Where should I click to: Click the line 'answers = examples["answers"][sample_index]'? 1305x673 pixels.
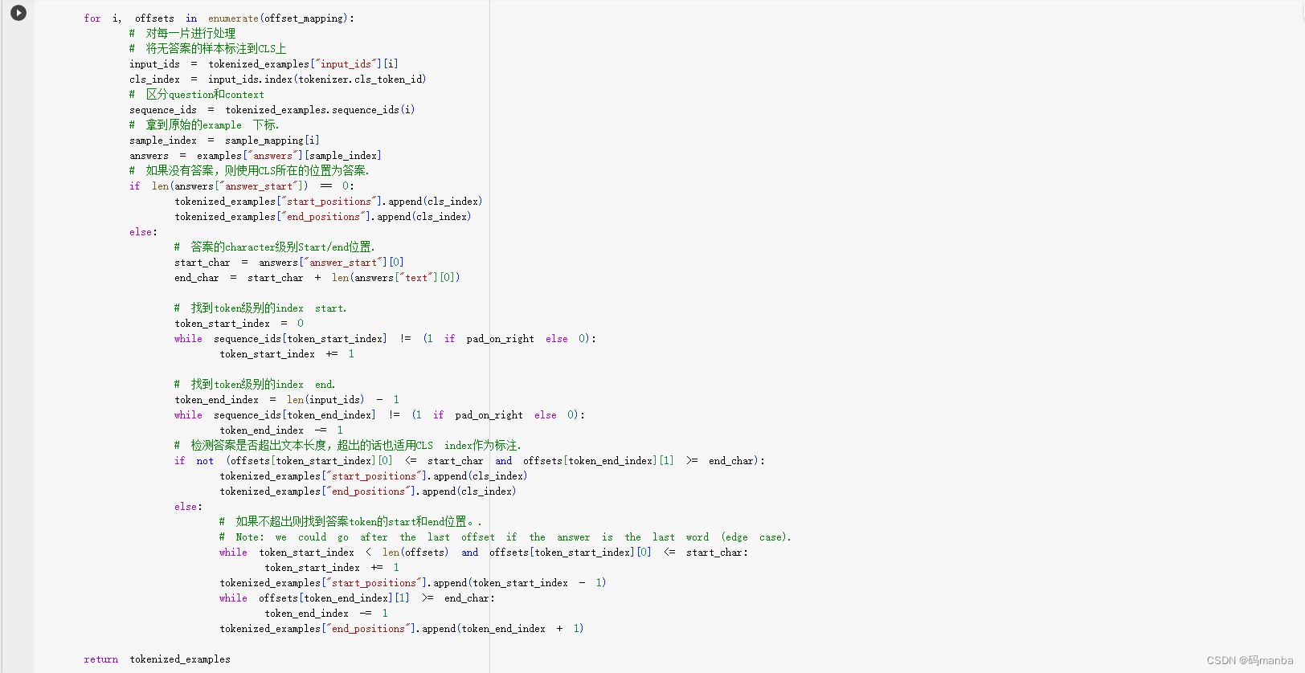click(x=256, y=156)
